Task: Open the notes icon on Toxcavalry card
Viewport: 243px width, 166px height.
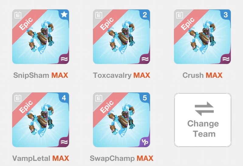Action: [x=99, y=15]
